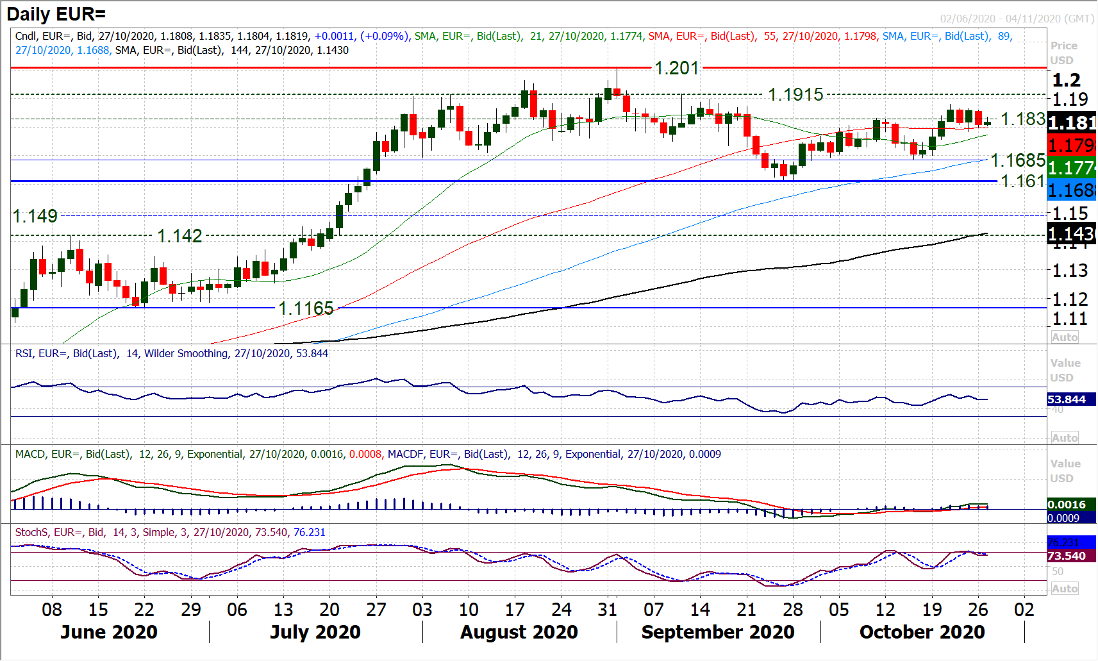
Task: Click the 1.149 level label
Action: point(35,216)
